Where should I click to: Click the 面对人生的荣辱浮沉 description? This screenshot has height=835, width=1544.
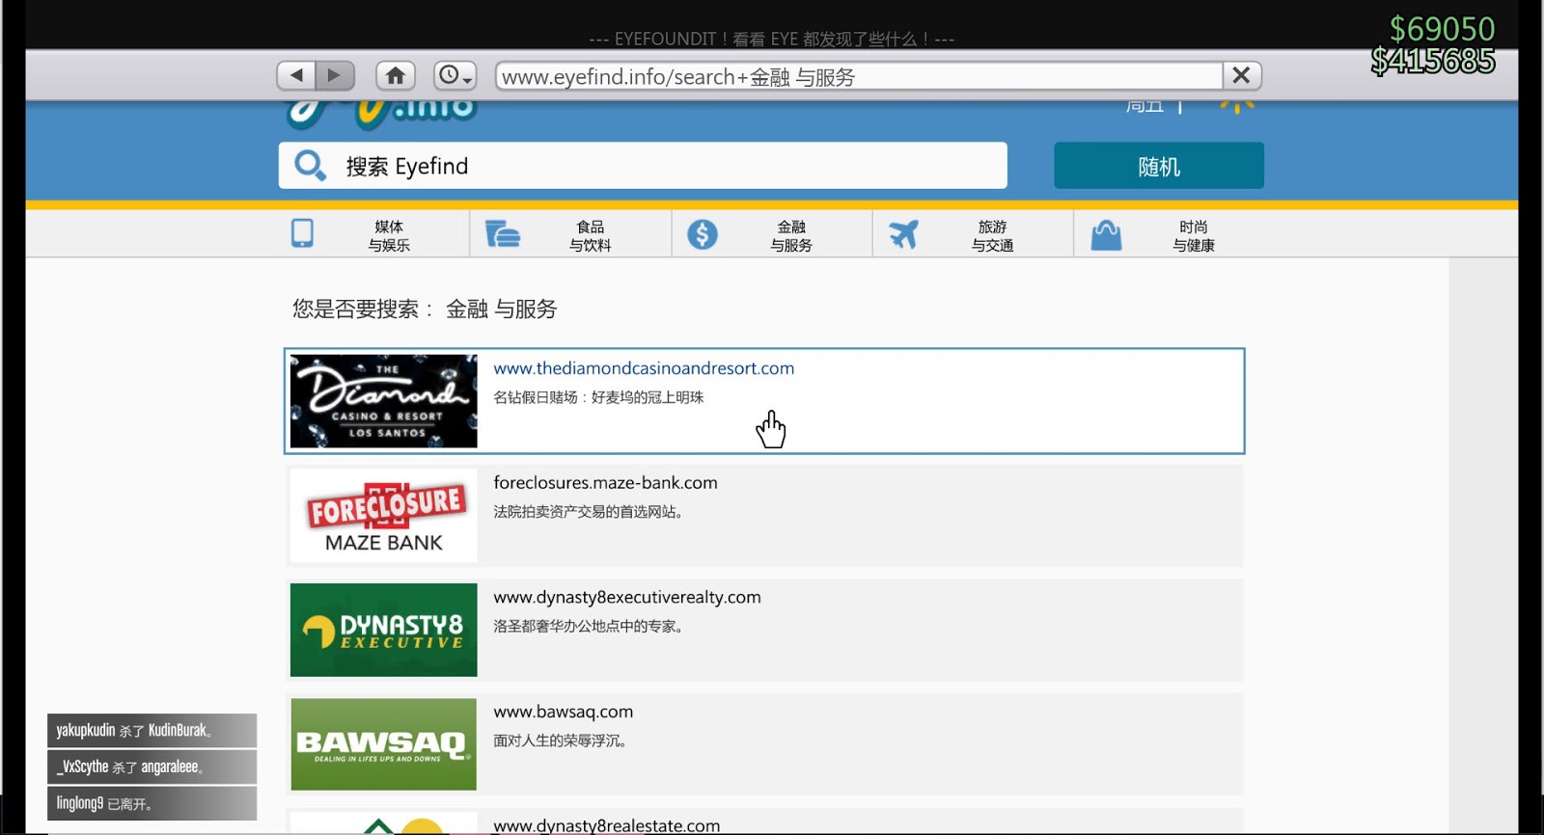[x=561, y=741]
